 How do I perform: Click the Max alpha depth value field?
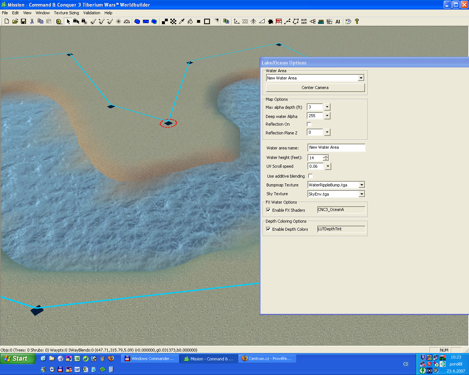tap(315, 107)
